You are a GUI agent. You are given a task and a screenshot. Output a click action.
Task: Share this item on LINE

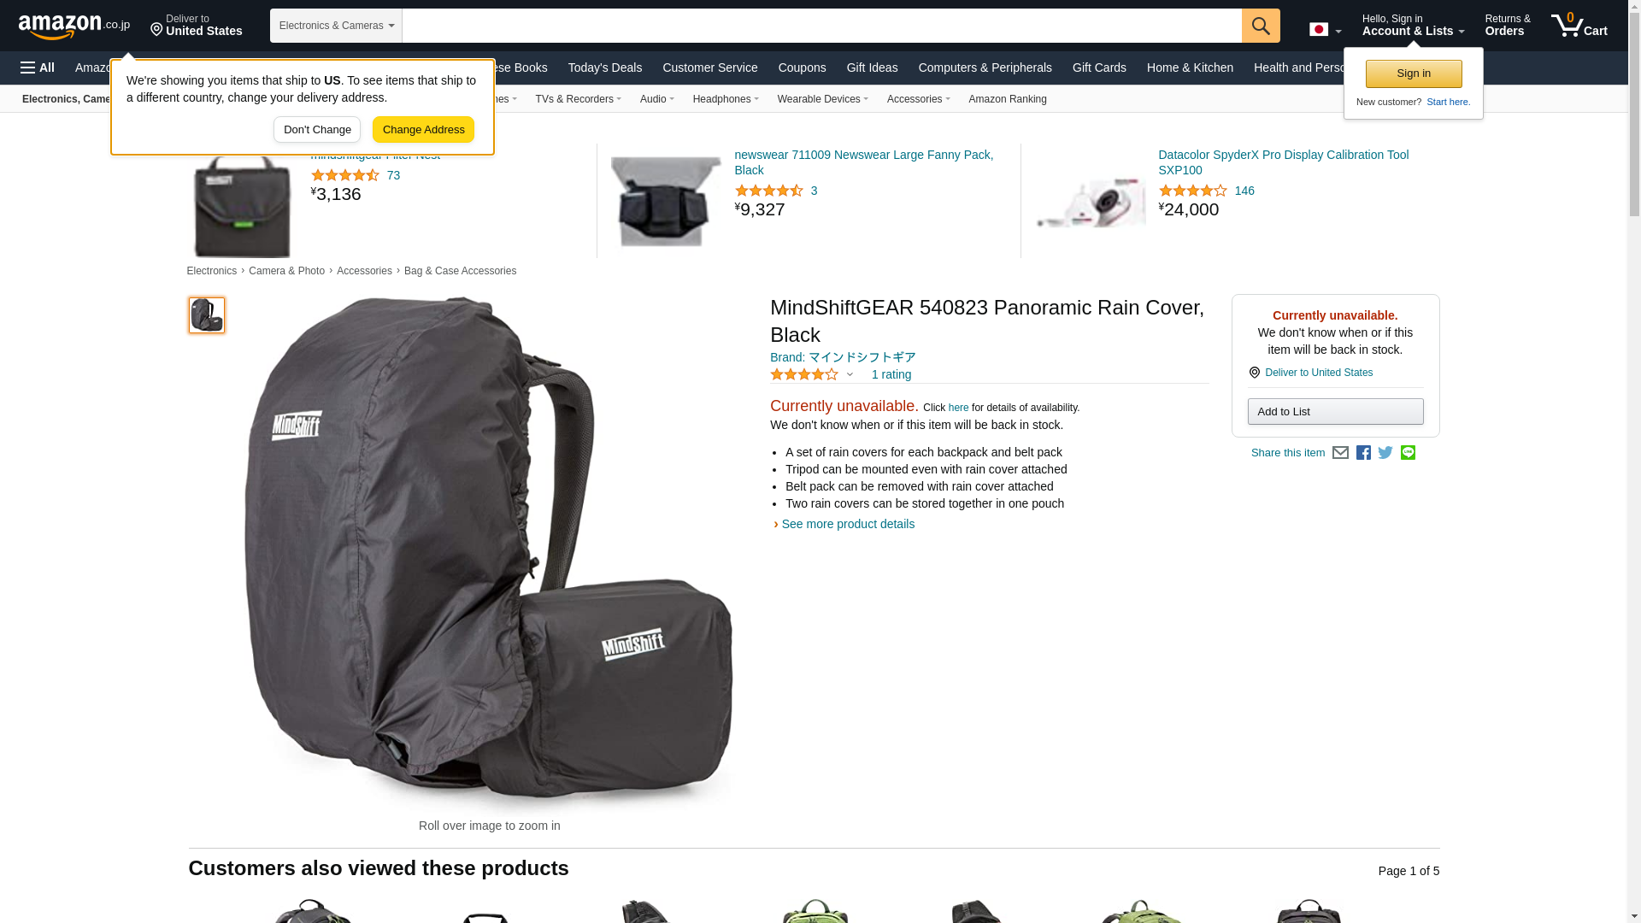point(1407,453)
